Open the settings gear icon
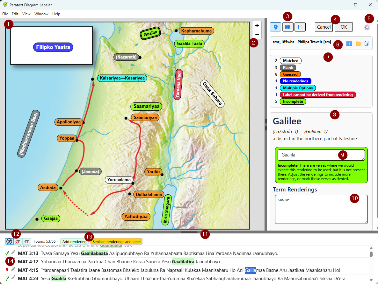 coord(367,27)
